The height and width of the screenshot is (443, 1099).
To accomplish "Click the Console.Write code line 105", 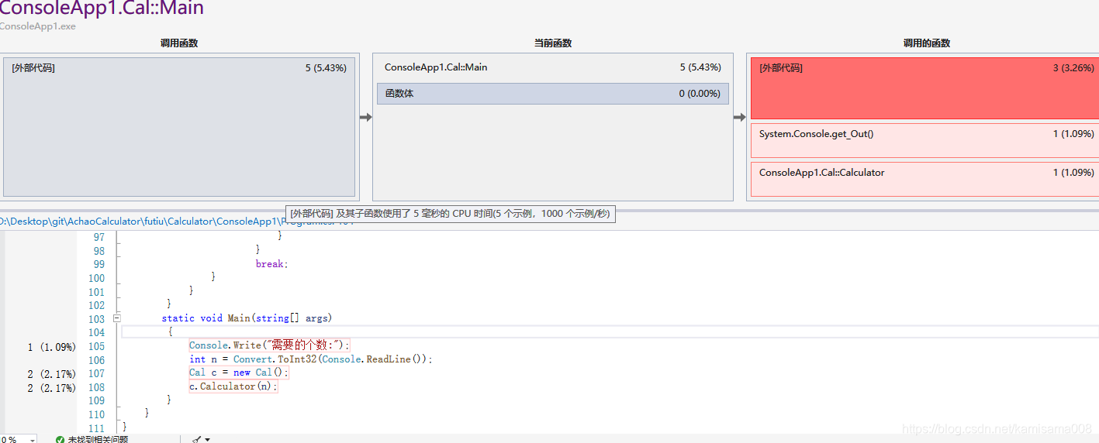I will (x=269, y=345).
